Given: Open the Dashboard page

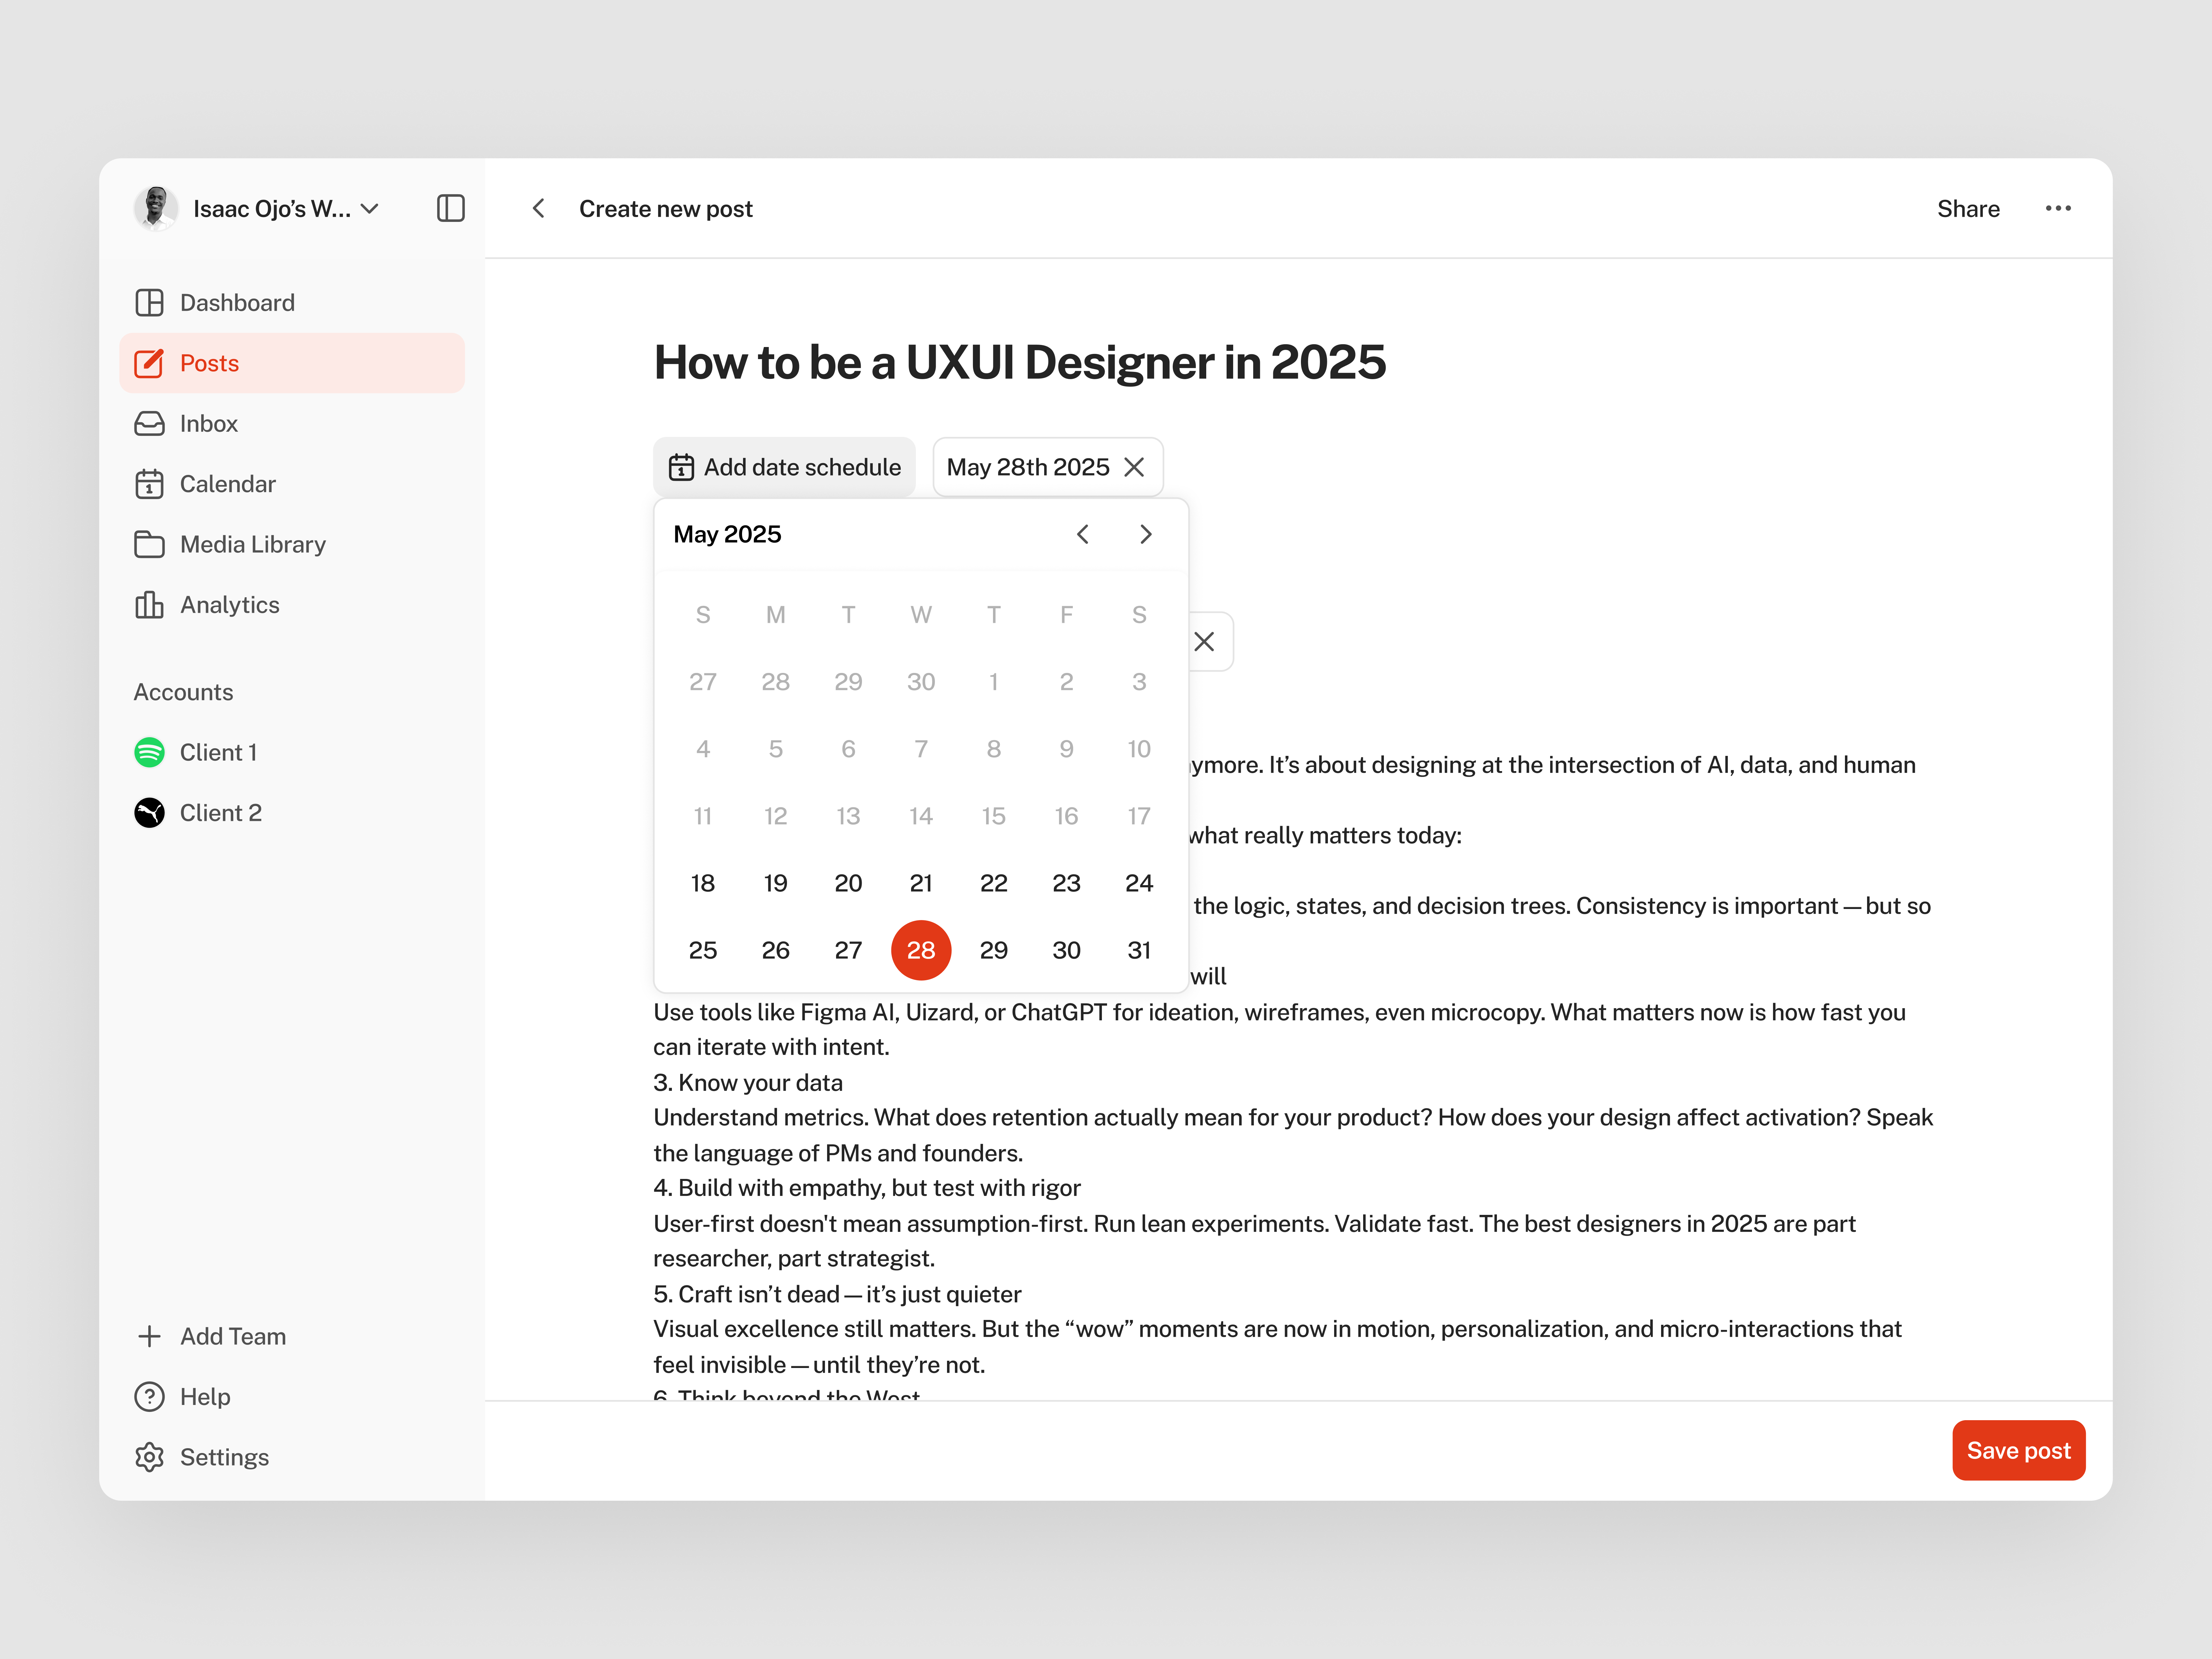Looking at the screenshot, I should (237, 302).
